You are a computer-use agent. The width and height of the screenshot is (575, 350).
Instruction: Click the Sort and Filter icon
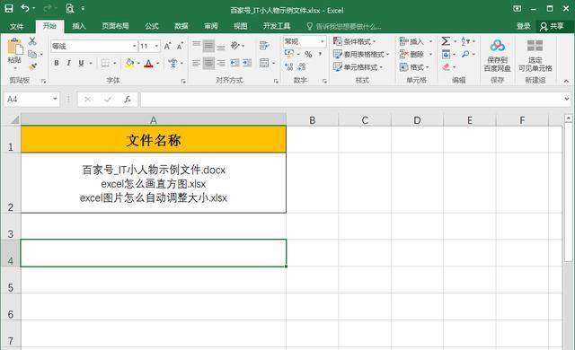(x=465, y=41)
